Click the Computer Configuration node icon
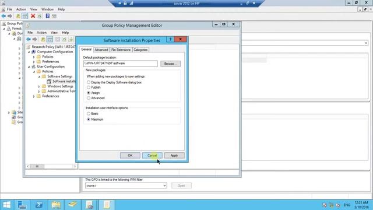The image size is (373, 210). (x=34, y=52)
